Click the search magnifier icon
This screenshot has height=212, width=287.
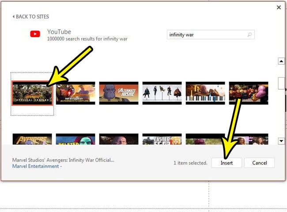(249, 34)
